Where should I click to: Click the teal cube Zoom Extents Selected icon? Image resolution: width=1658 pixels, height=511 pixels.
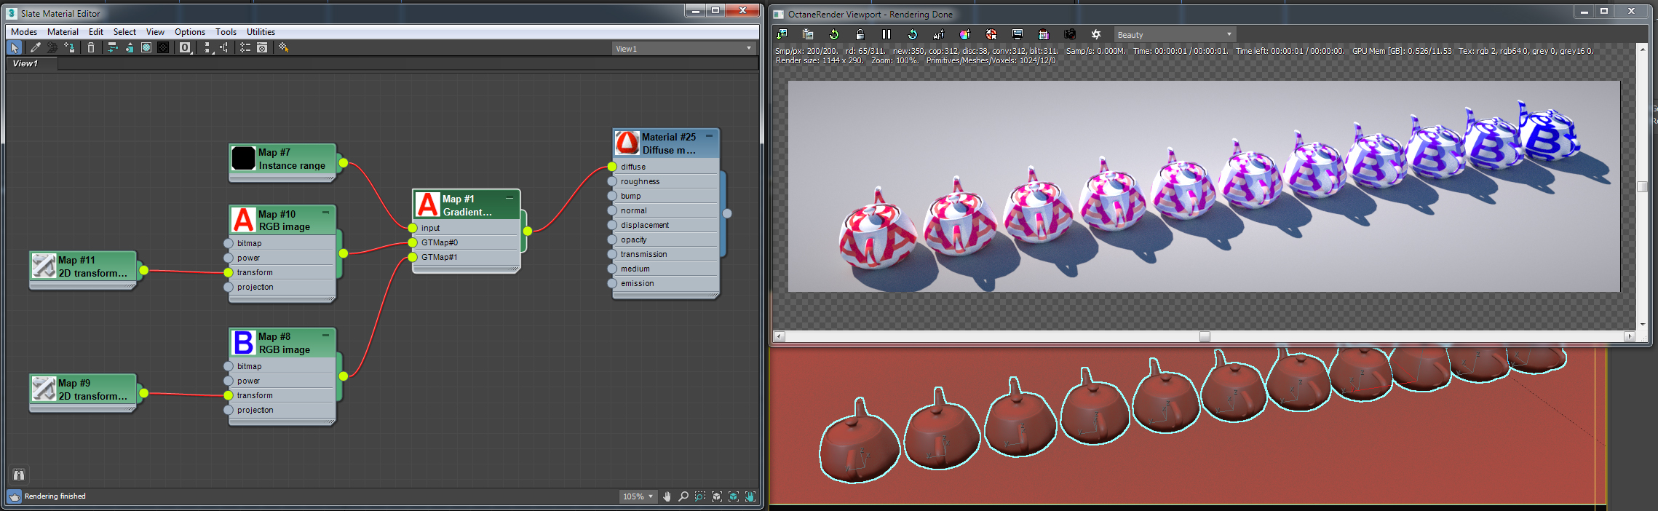pyautogui.click(x=734, y=496)
